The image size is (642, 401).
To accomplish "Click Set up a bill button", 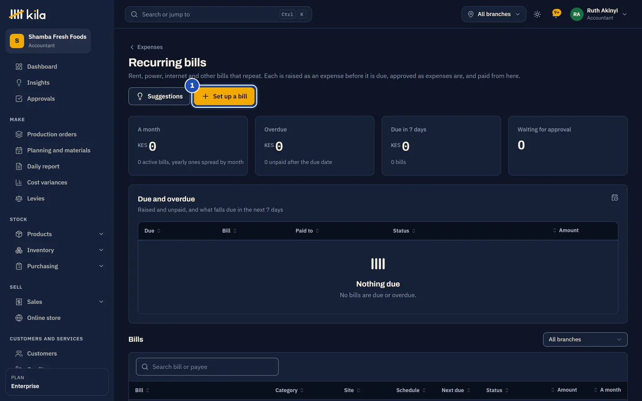I will coord(224,96).
